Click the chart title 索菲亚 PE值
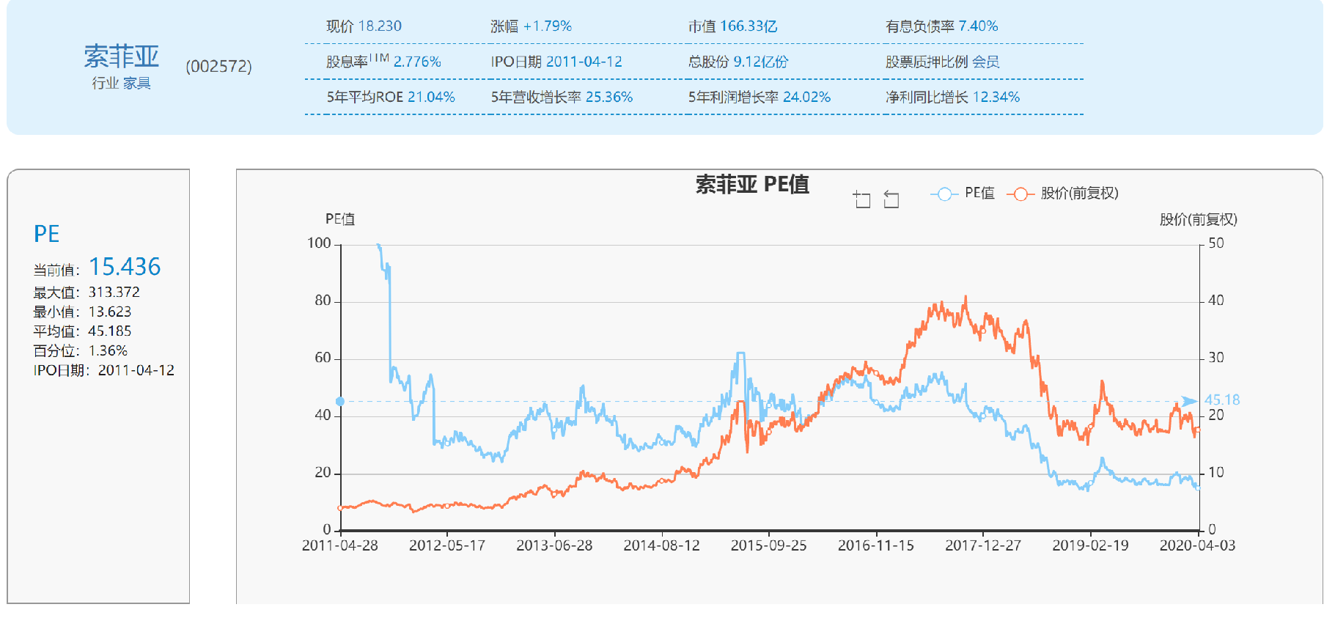 pyautogui.click(x=752, y=184)
